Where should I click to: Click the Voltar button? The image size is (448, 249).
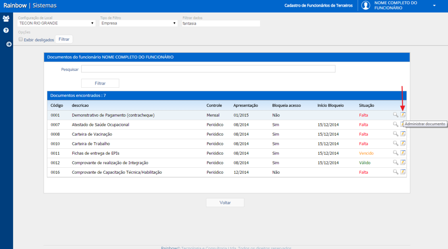tap(225, 203)
